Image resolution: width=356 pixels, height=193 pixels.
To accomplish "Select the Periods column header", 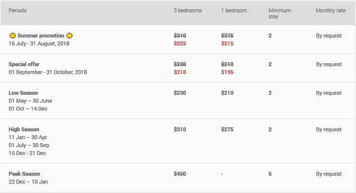I will click(17, 10).
